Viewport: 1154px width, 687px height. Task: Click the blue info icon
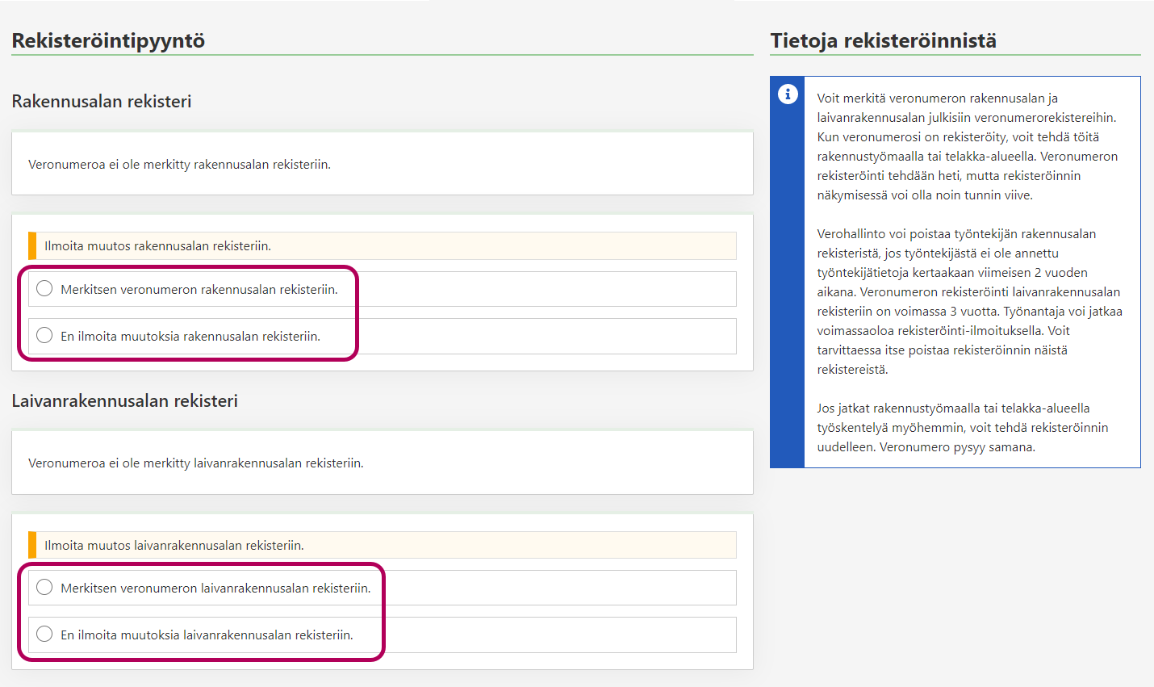(x=787, y=94)
